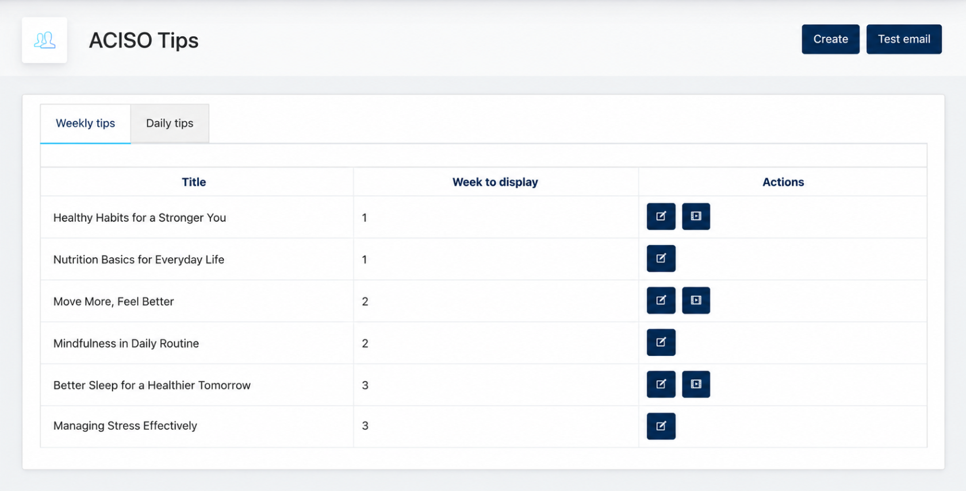Edit the Nutrition Basics for Everyday Life tip
The width and height of the screenshot is (966, 491).
661,258
